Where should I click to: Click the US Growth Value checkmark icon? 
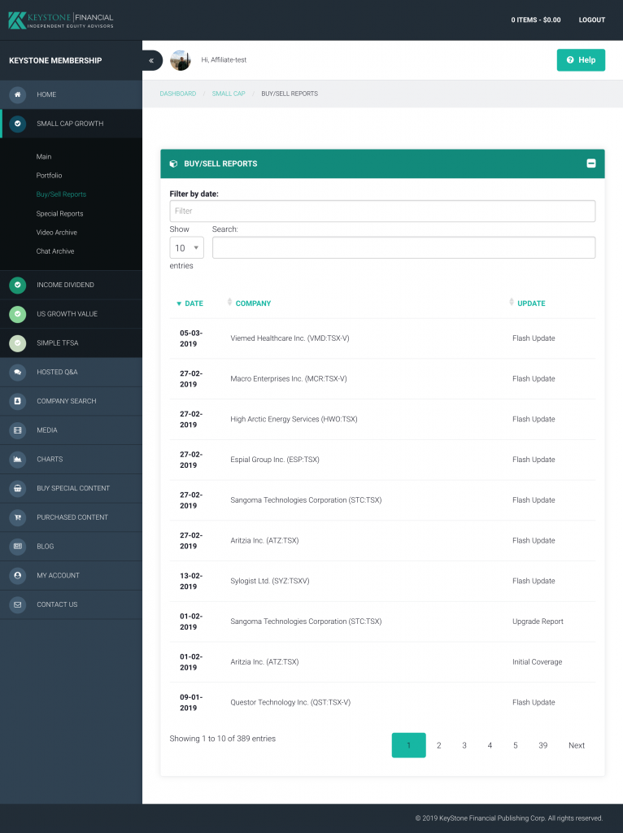pyautogui.click(x=18, y=314)
